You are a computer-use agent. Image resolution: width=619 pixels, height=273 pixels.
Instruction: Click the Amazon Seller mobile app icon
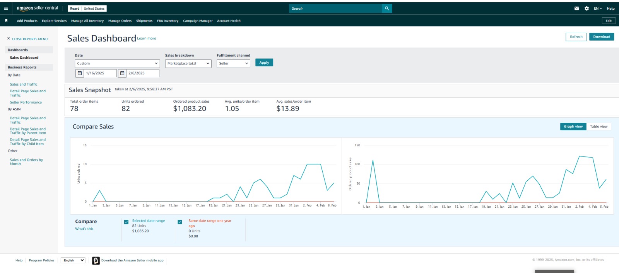(96, 261)
